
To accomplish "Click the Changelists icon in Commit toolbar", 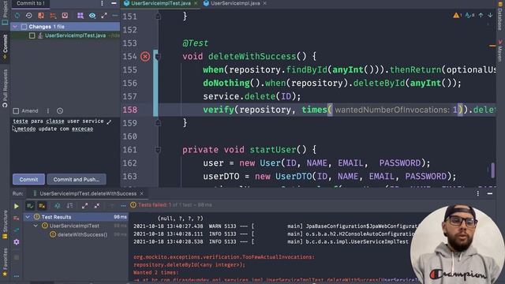I will pos(53,16).
